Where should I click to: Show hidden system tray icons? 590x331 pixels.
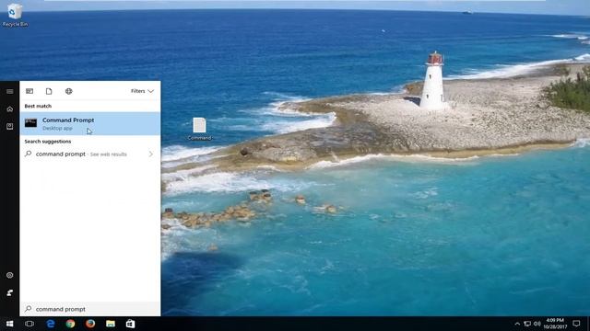(517, 324)
